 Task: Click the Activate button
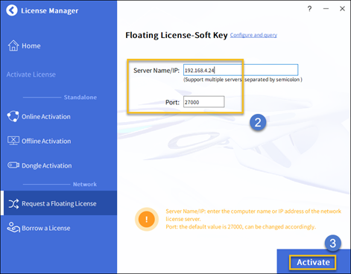(313, 262)
